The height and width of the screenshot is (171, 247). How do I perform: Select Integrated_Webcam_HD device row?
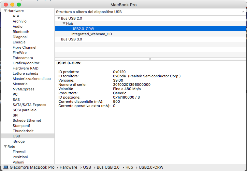(x=150, y=34)
